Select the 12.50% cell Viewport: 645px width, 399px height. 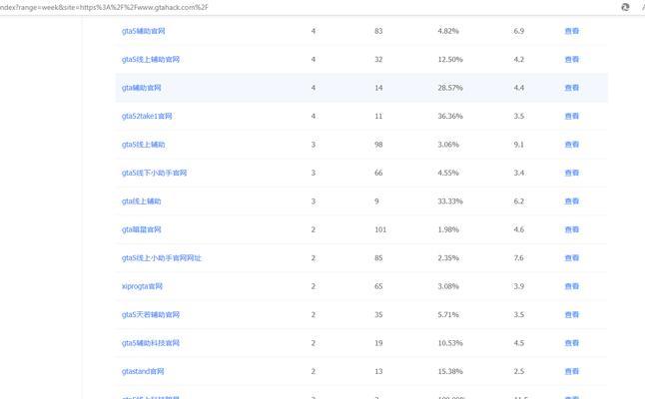[450, 59]
